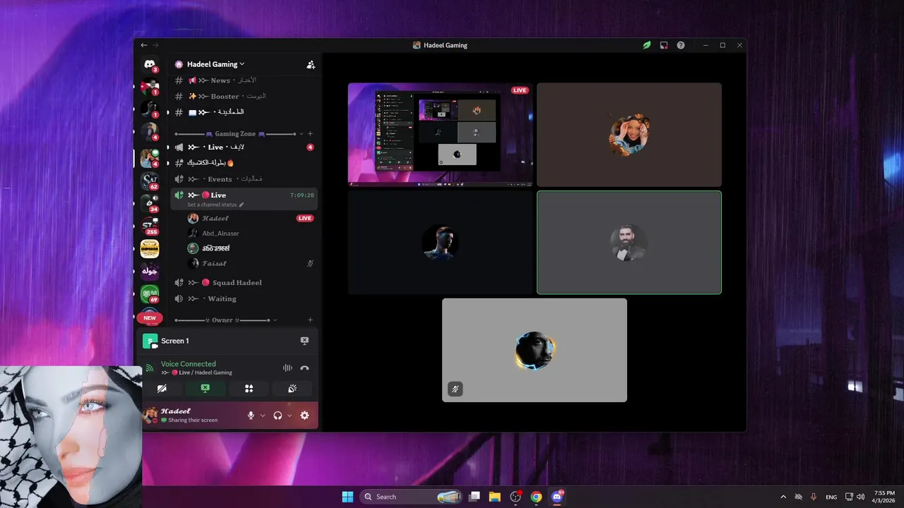
Task: Go back using the left arrow
Action: pos(144,45)
